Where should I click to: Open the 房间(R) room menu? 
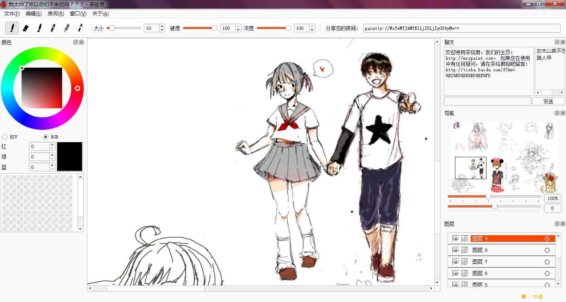pos(56,14)
